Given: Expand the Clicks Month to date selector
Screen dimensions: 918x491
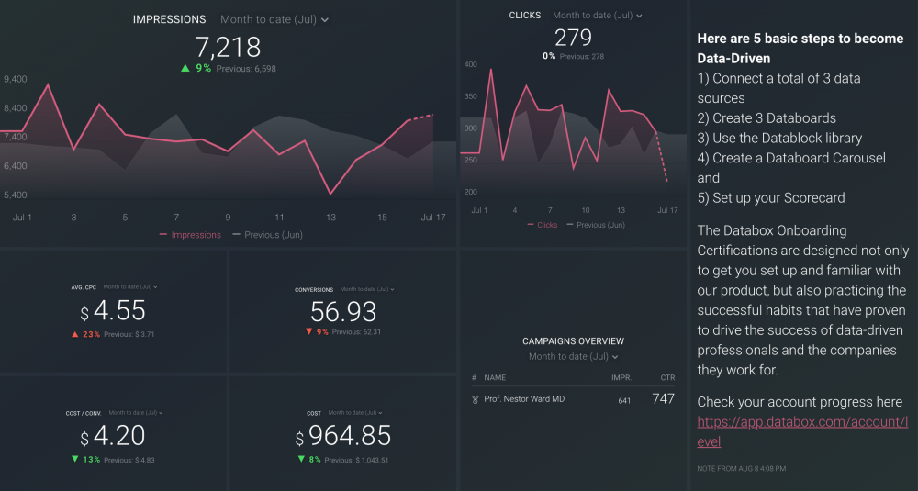Looking at the screenshot, I should (x=597, y=16).
